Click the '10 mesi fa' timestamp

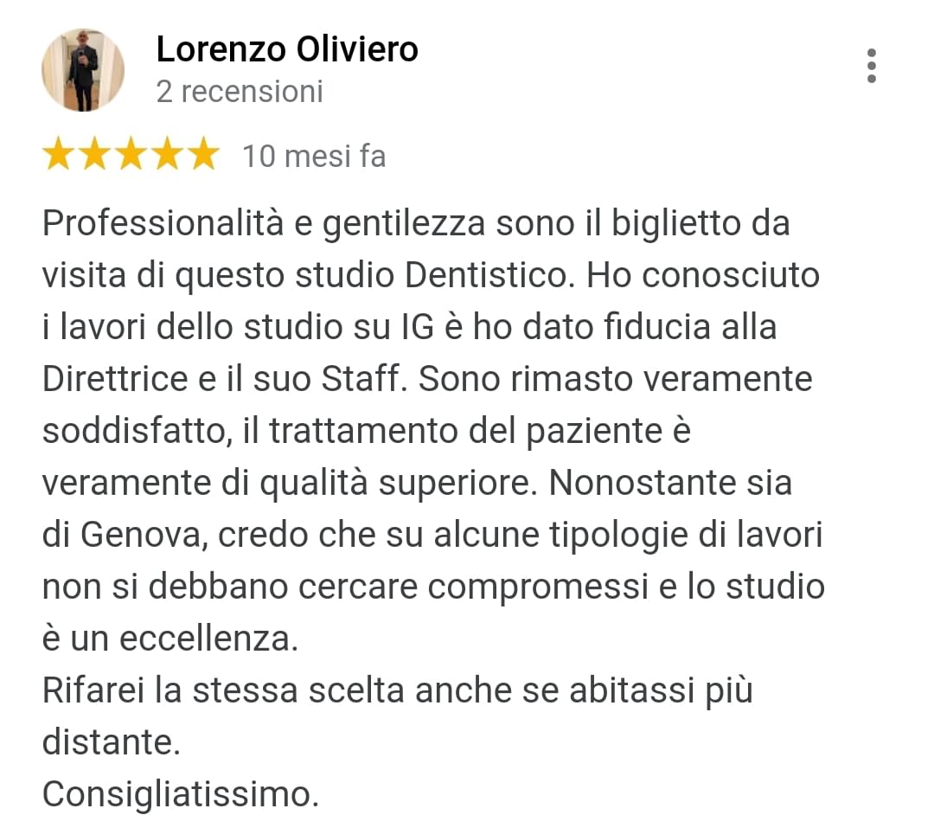pyautogui.click(x=314, y=157)
